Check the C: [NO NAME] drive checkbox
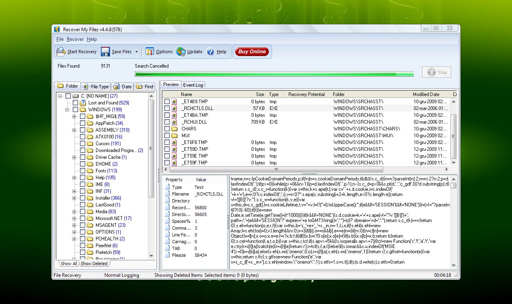The height and width of the screenshot is (304, 512). [x=68, y=96]
